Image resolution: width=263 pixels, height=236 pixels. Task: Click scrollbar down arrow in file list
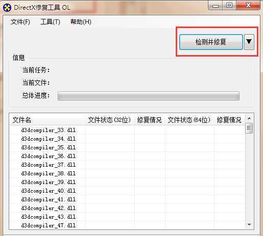tap(249, 225)
